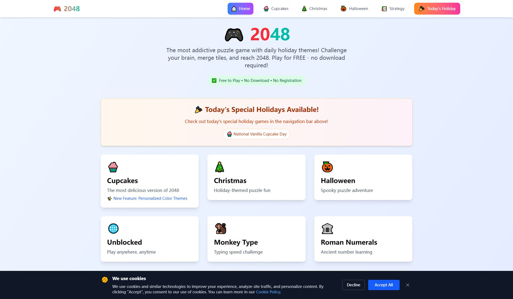
Task: Click the cookie icon in consent banner
Action: [105, 280]
